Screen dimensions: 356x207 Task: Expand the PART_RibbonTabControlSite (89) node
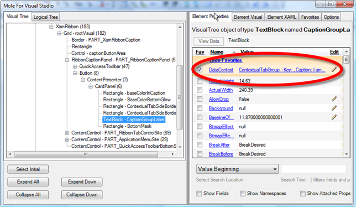[67, 133]
